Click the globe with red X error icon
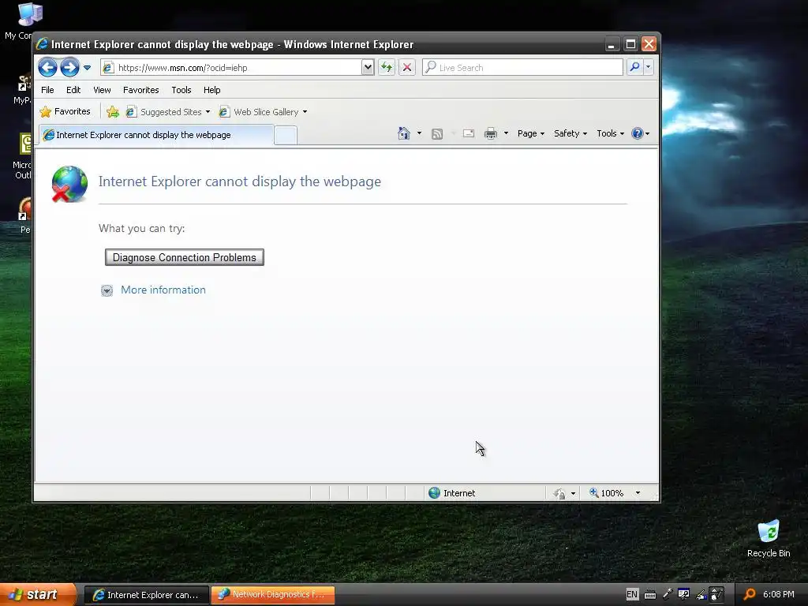 point(69,184)
